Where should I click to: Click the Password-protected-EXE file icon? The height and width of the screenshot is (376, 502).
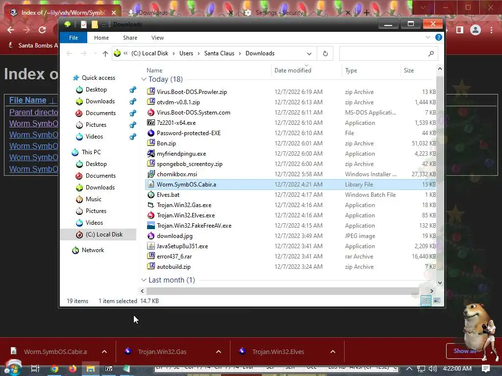click(x=151, y=133)
